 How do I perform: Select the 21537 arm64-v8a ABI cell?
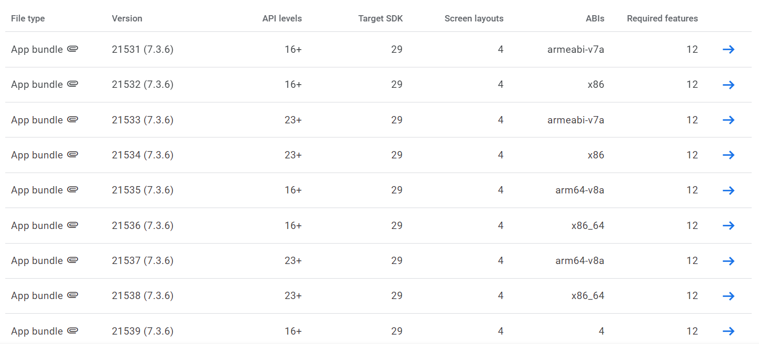click(x=579, y=260)
